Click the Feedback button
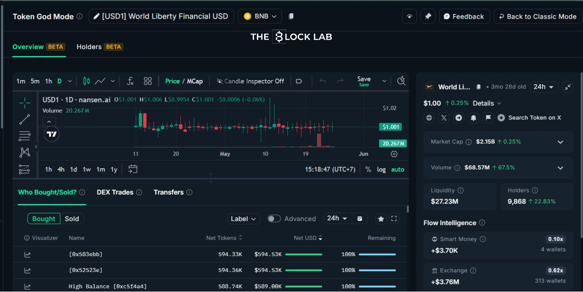 pyautogui.click(x=464, y=16)
